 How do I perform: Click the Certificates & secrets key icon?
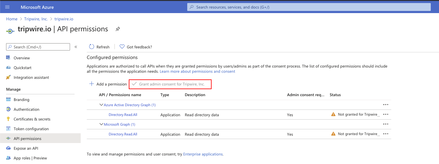(8, 119)
